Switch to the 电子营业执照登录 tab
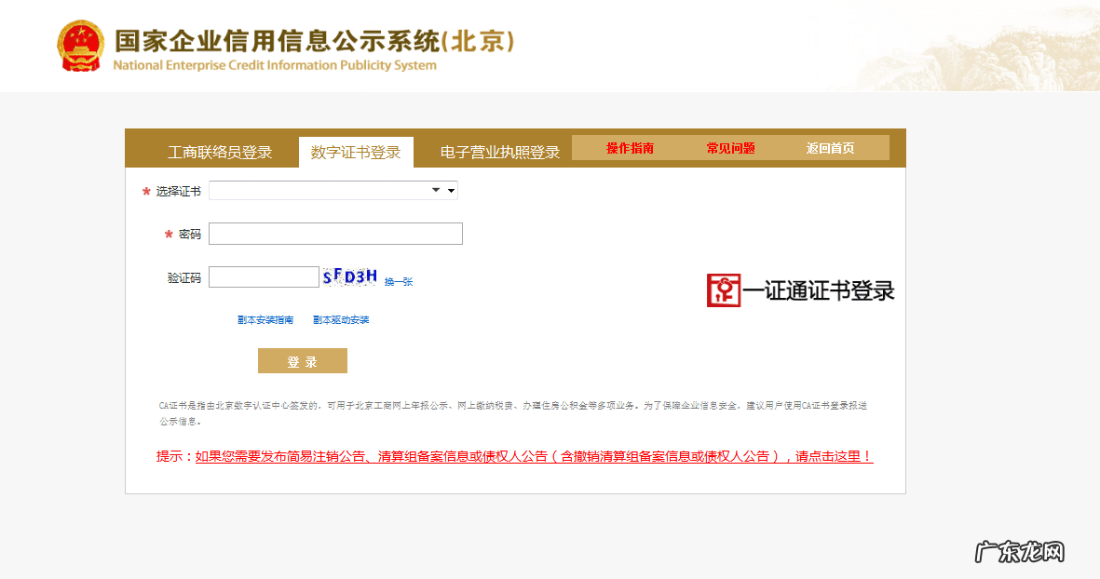 tap(499, 152)
